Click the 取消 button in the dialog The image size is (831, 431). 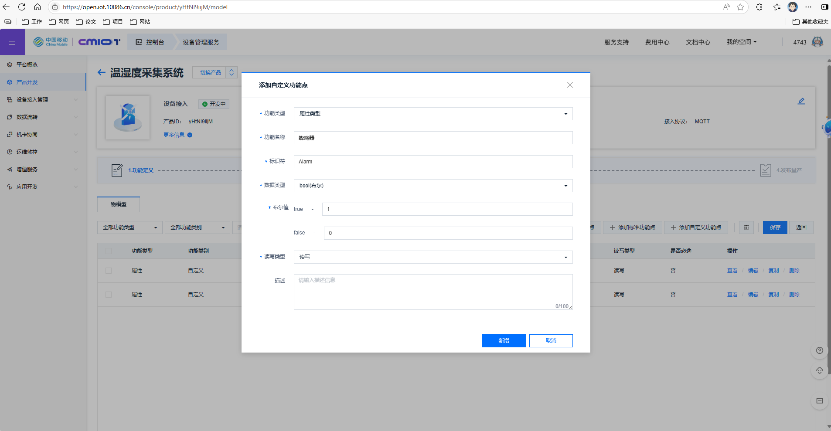point(551,341)
